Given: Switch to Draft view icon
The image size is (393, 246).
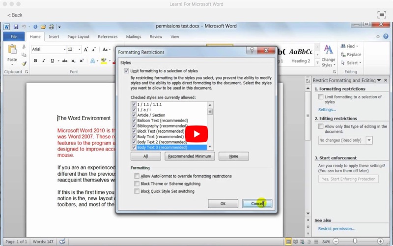Looking at the screenshot, I should pyautogui.click(x=316, y=242).
